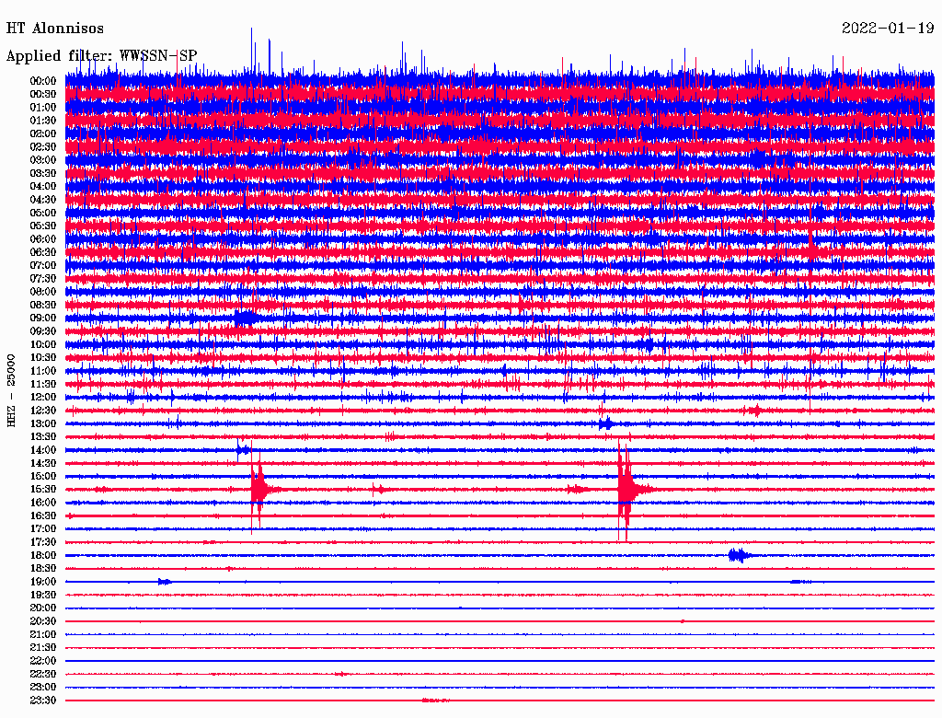This screenshot has height=718, width=942.
Task: Select the 12:00 time label
Action: pyautogui.click(x=43, y=397)
